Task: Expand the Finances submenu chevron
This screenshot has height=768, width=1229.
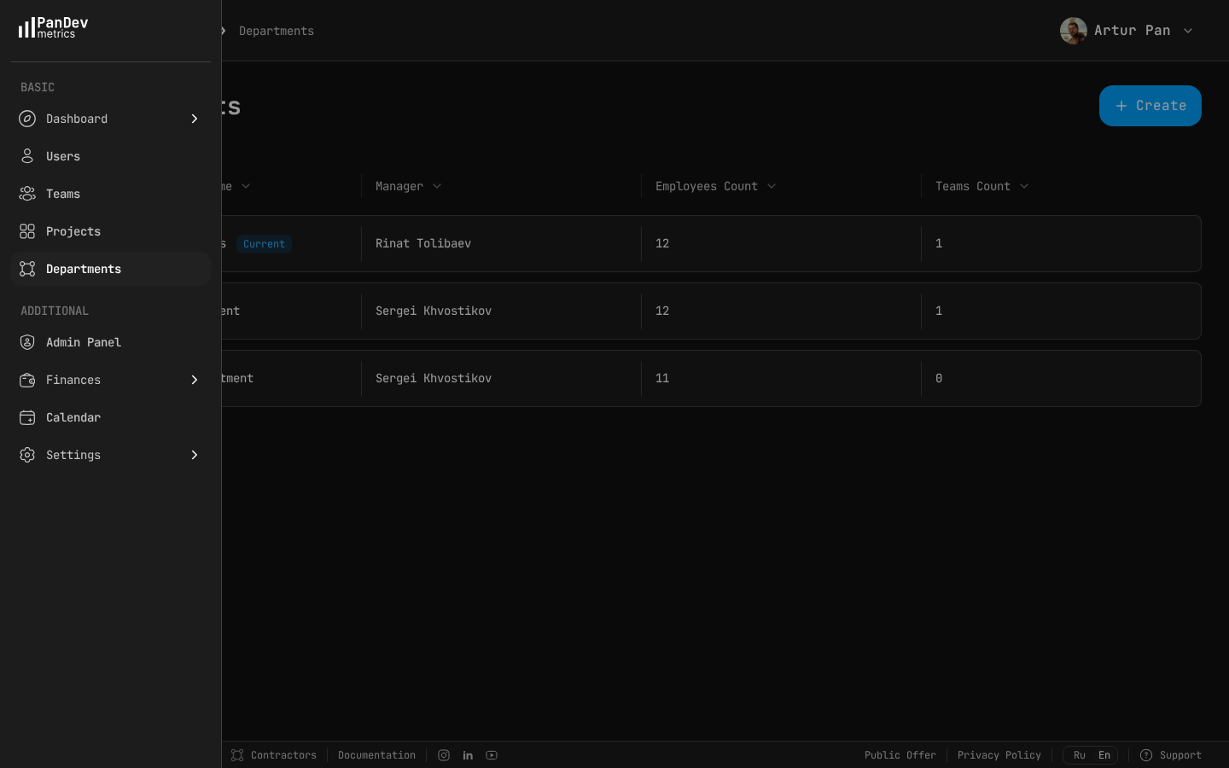Action: [195, 380]
